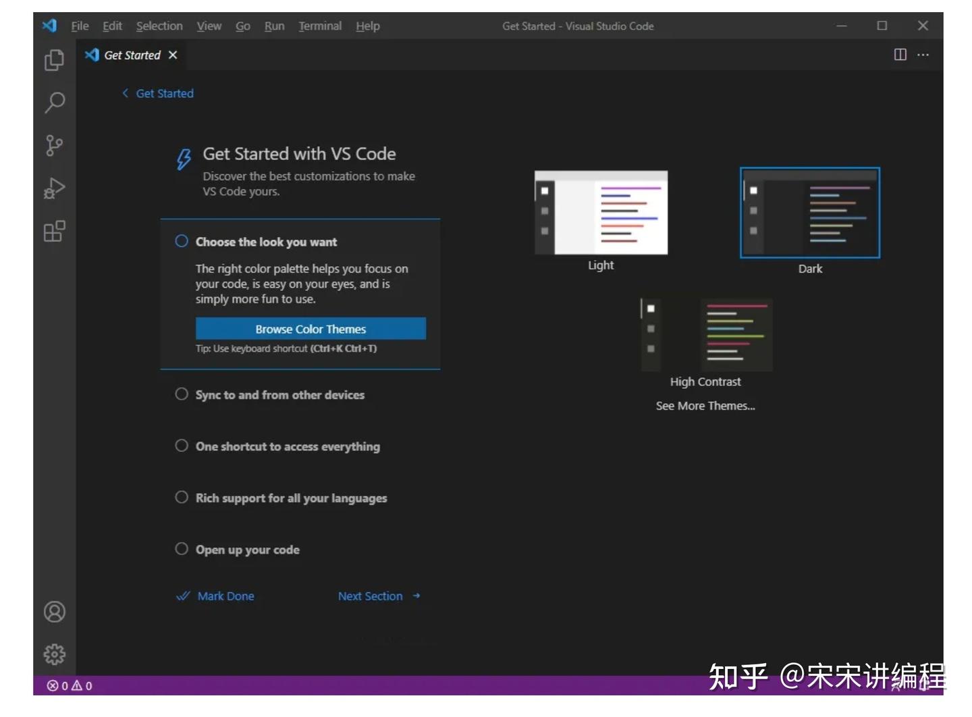This screenshot has width=972, height=717.
Task: Split the editor using the toolbar icon
Action: click(x=900, y=55)
